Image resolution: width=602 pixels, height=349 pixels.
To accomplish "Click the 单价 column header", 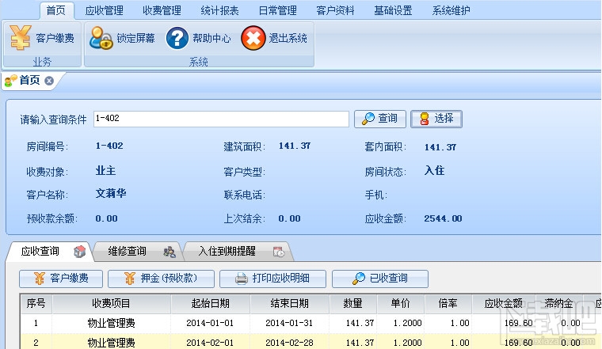I will coord(401,304).
